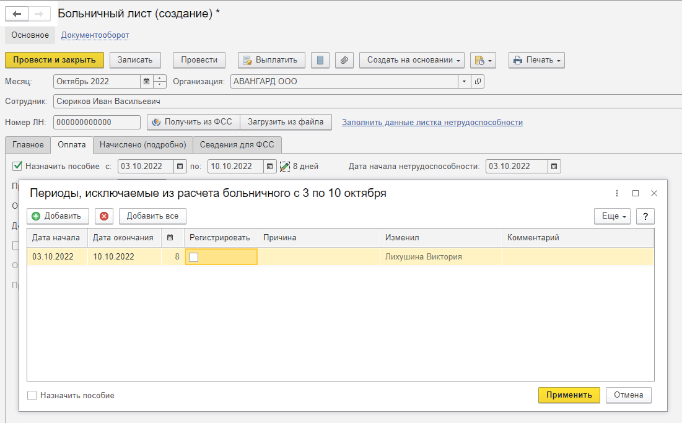Image resolution: width=682 pixels, height=423 pixels.
Task: Open the attached files paperclip icon
Action: click(x=344, y=60)
